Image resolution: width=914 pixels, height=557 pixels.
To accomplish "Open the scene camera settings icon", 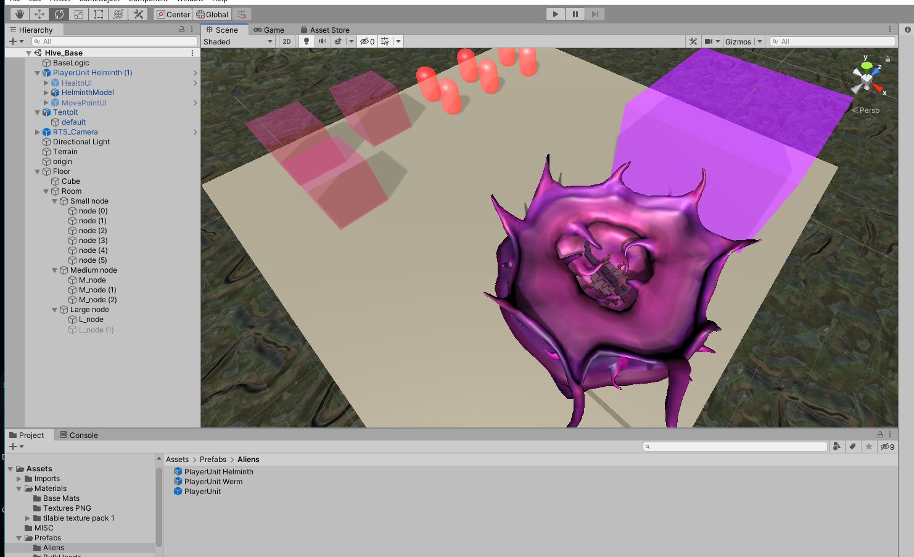I will click(x=709, y=41).
